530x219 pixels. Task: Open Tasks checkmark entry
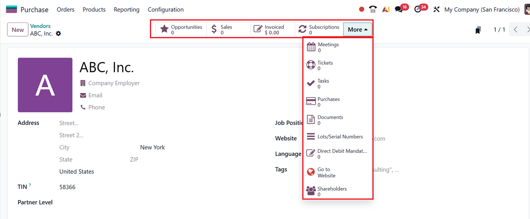click(338, 83)
